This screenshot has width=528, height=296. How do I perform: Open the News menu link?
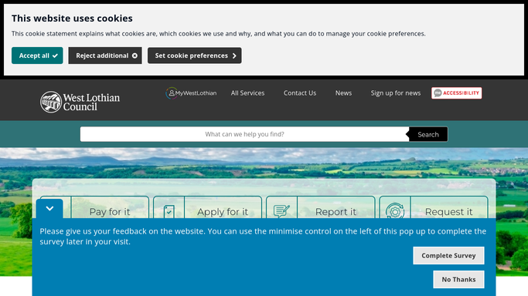point(343,93)
